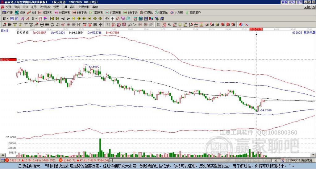Click the 主页 homepage button
Image resolution: width=316 pixels, height=169 pixels.
(299, 2)
